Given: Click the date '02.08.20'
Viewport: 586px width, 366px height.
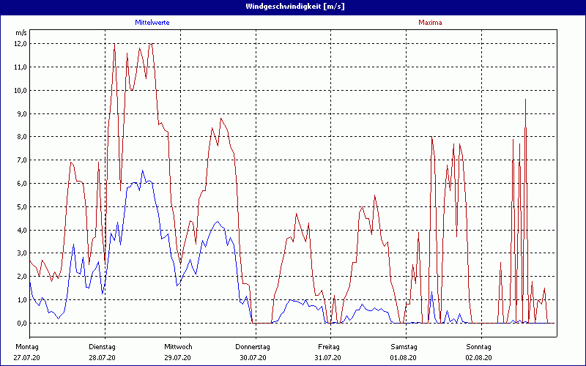Looking at the screenshot, I should (x=479, y=358).
